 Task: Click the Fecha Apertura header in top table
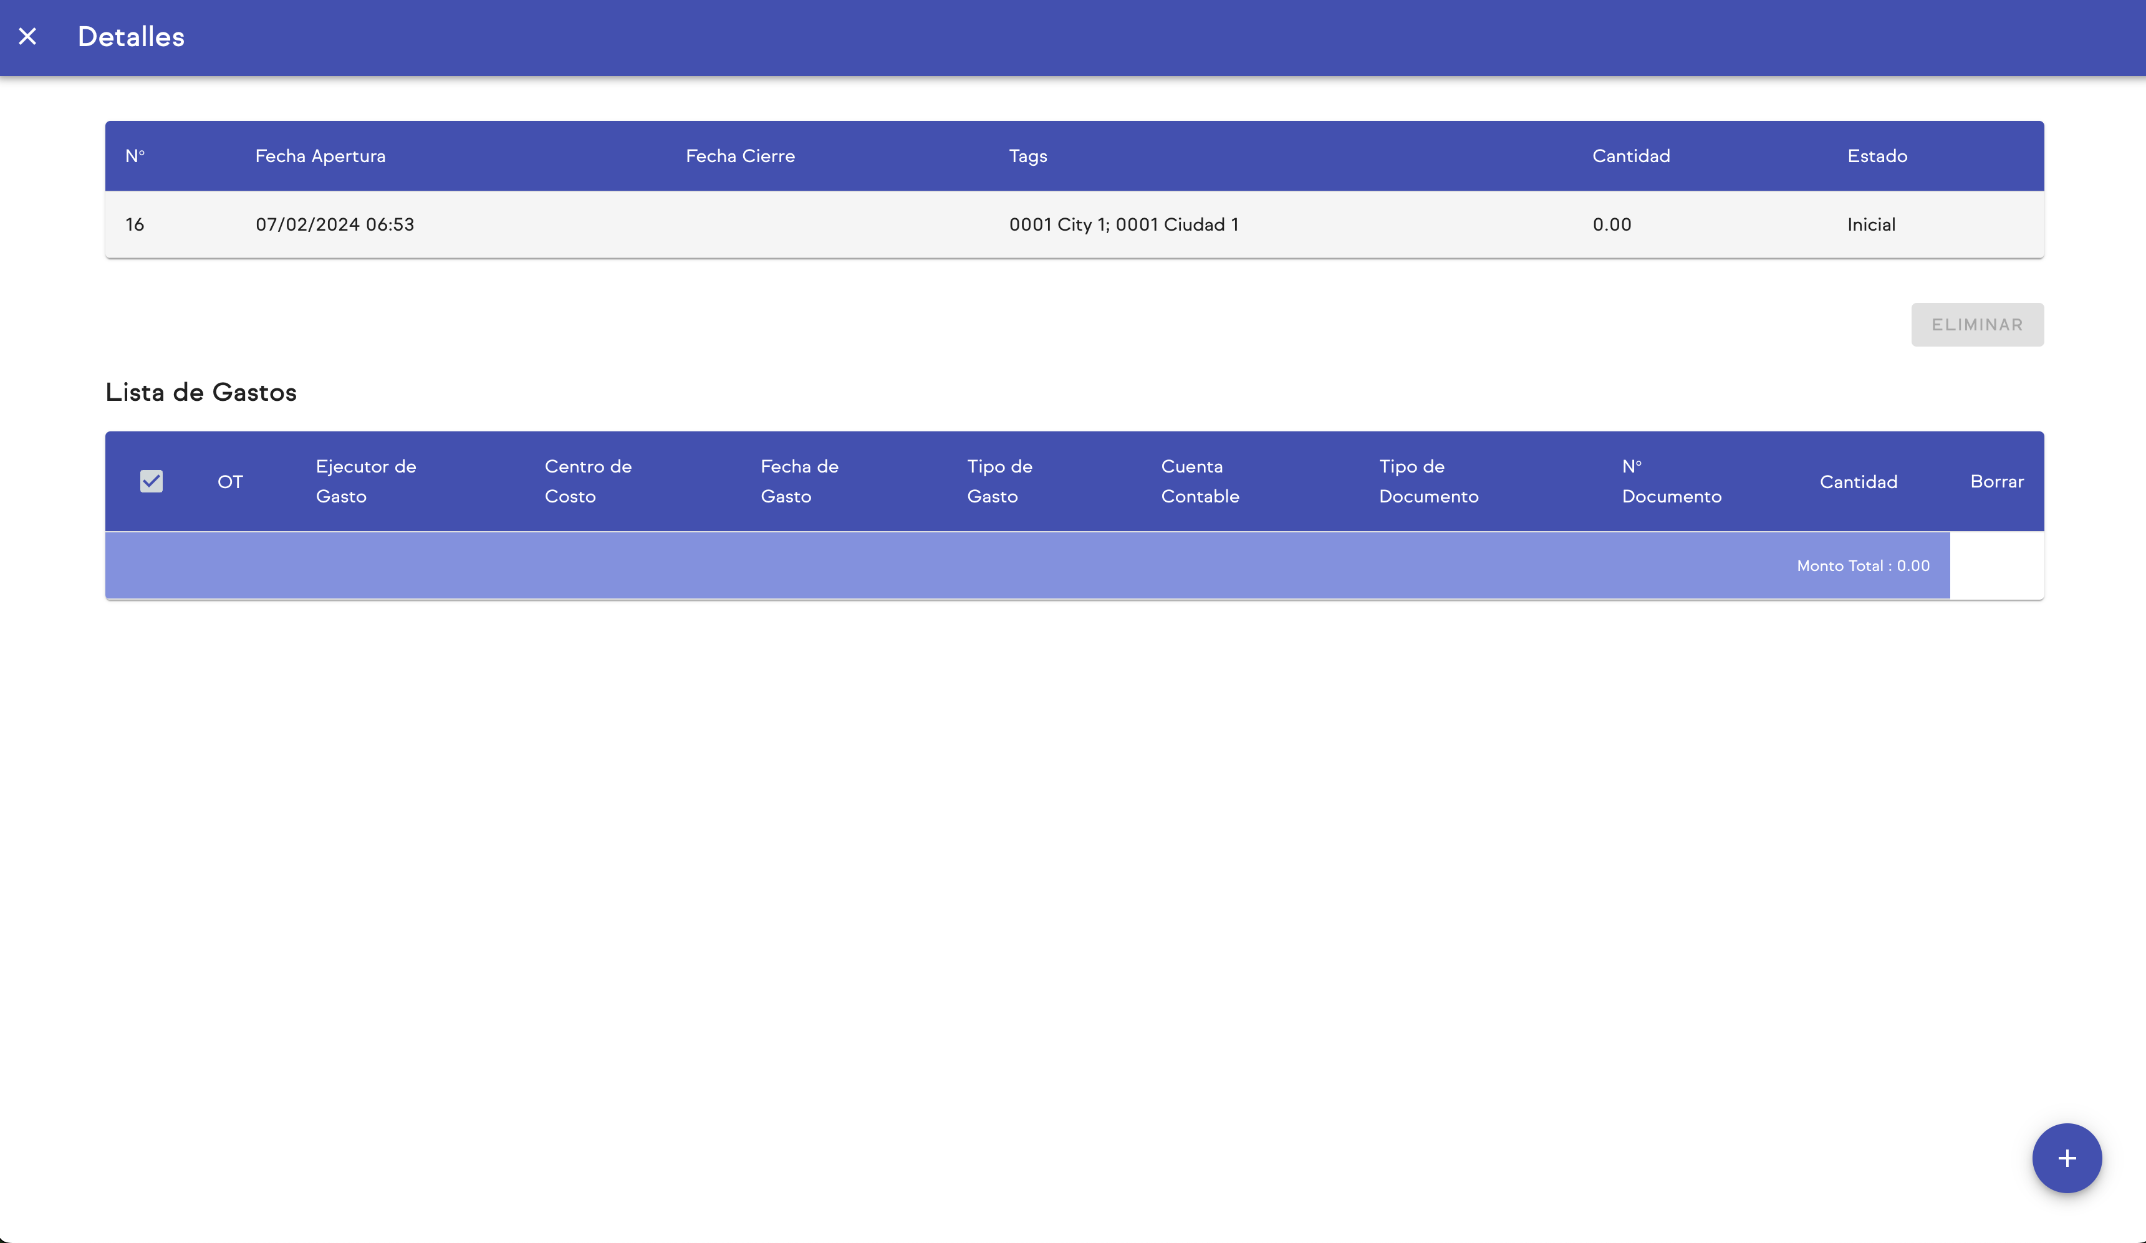[x=320, y=156]
